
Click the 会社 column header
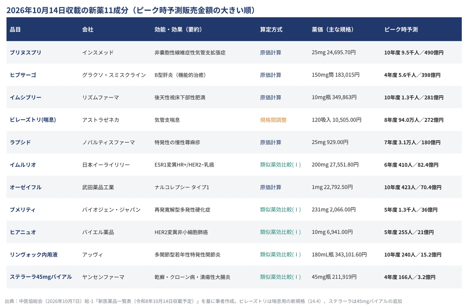88,30
